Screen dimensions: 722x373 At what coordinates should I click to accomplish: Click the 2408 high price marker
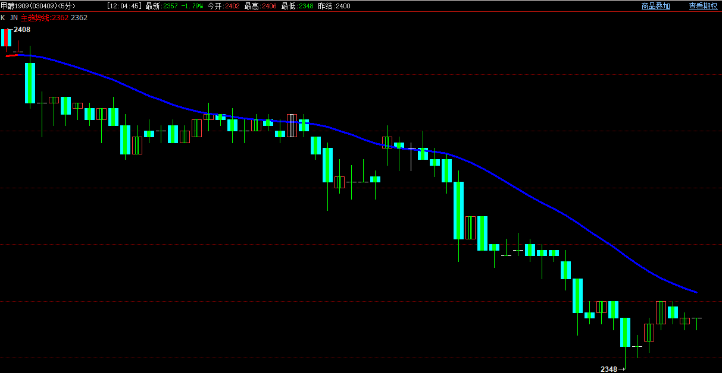[x=22, y=30]
